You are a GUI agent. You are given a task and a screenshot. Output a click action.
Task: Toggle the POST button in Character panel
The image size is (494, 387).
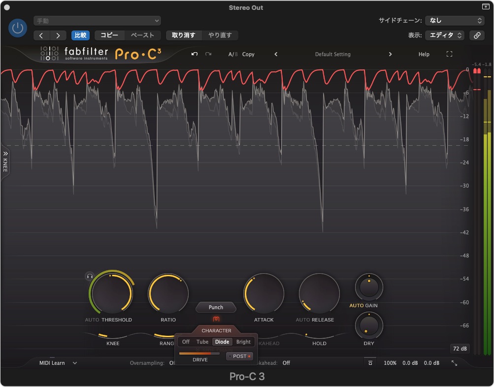239,356
